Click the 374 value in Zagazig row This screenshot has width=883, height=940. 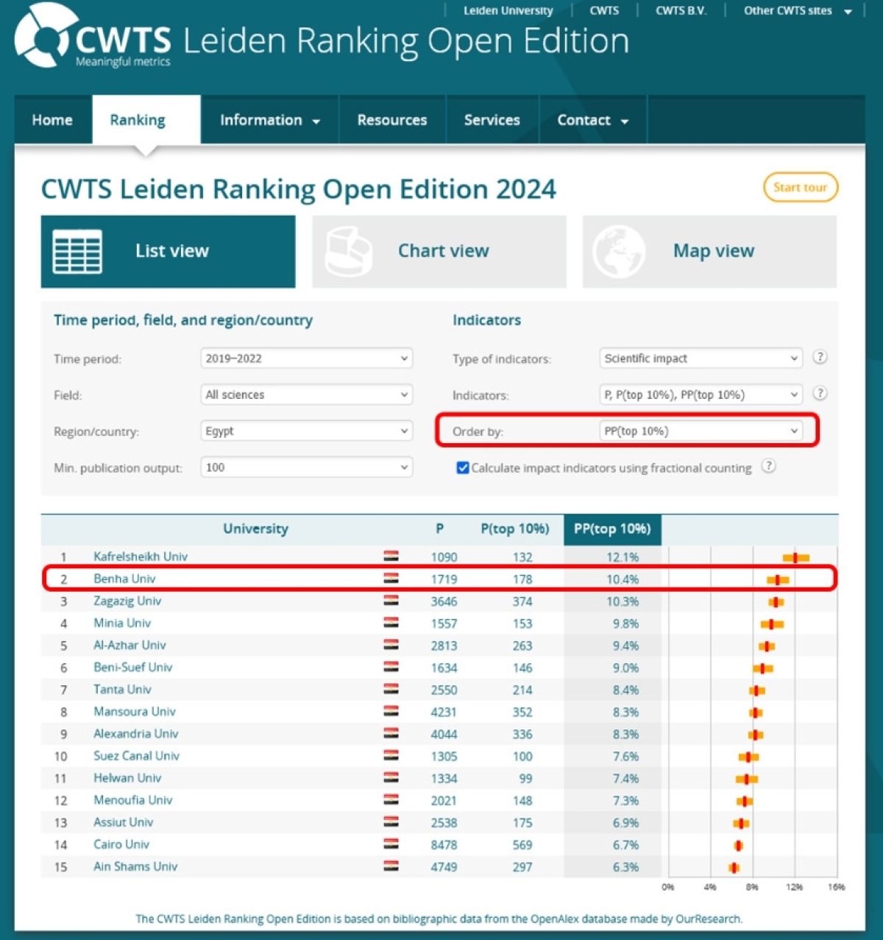522,601
